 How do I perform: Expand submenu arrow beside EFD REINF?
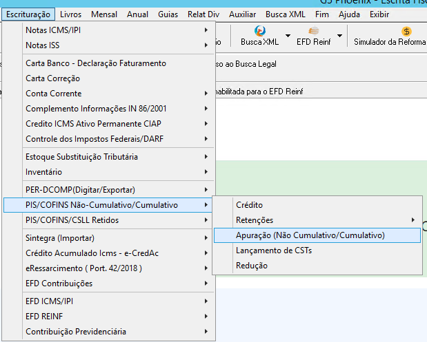coord(206,316)
